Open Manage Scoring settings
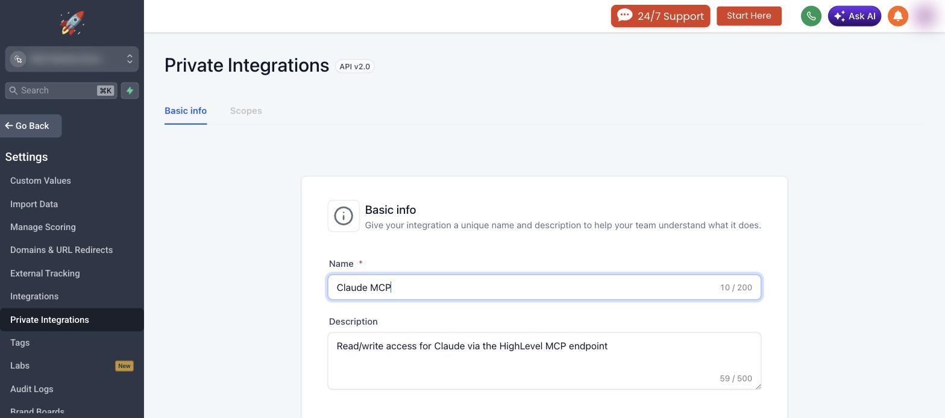The height and width of the screenshot is (418, 945). [x=43, y=227]
